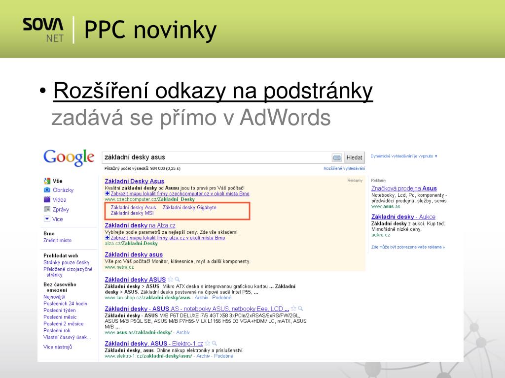The image size is (505, 378).
Task: Expand the Více arrow icon
Action: click(47, 219)
